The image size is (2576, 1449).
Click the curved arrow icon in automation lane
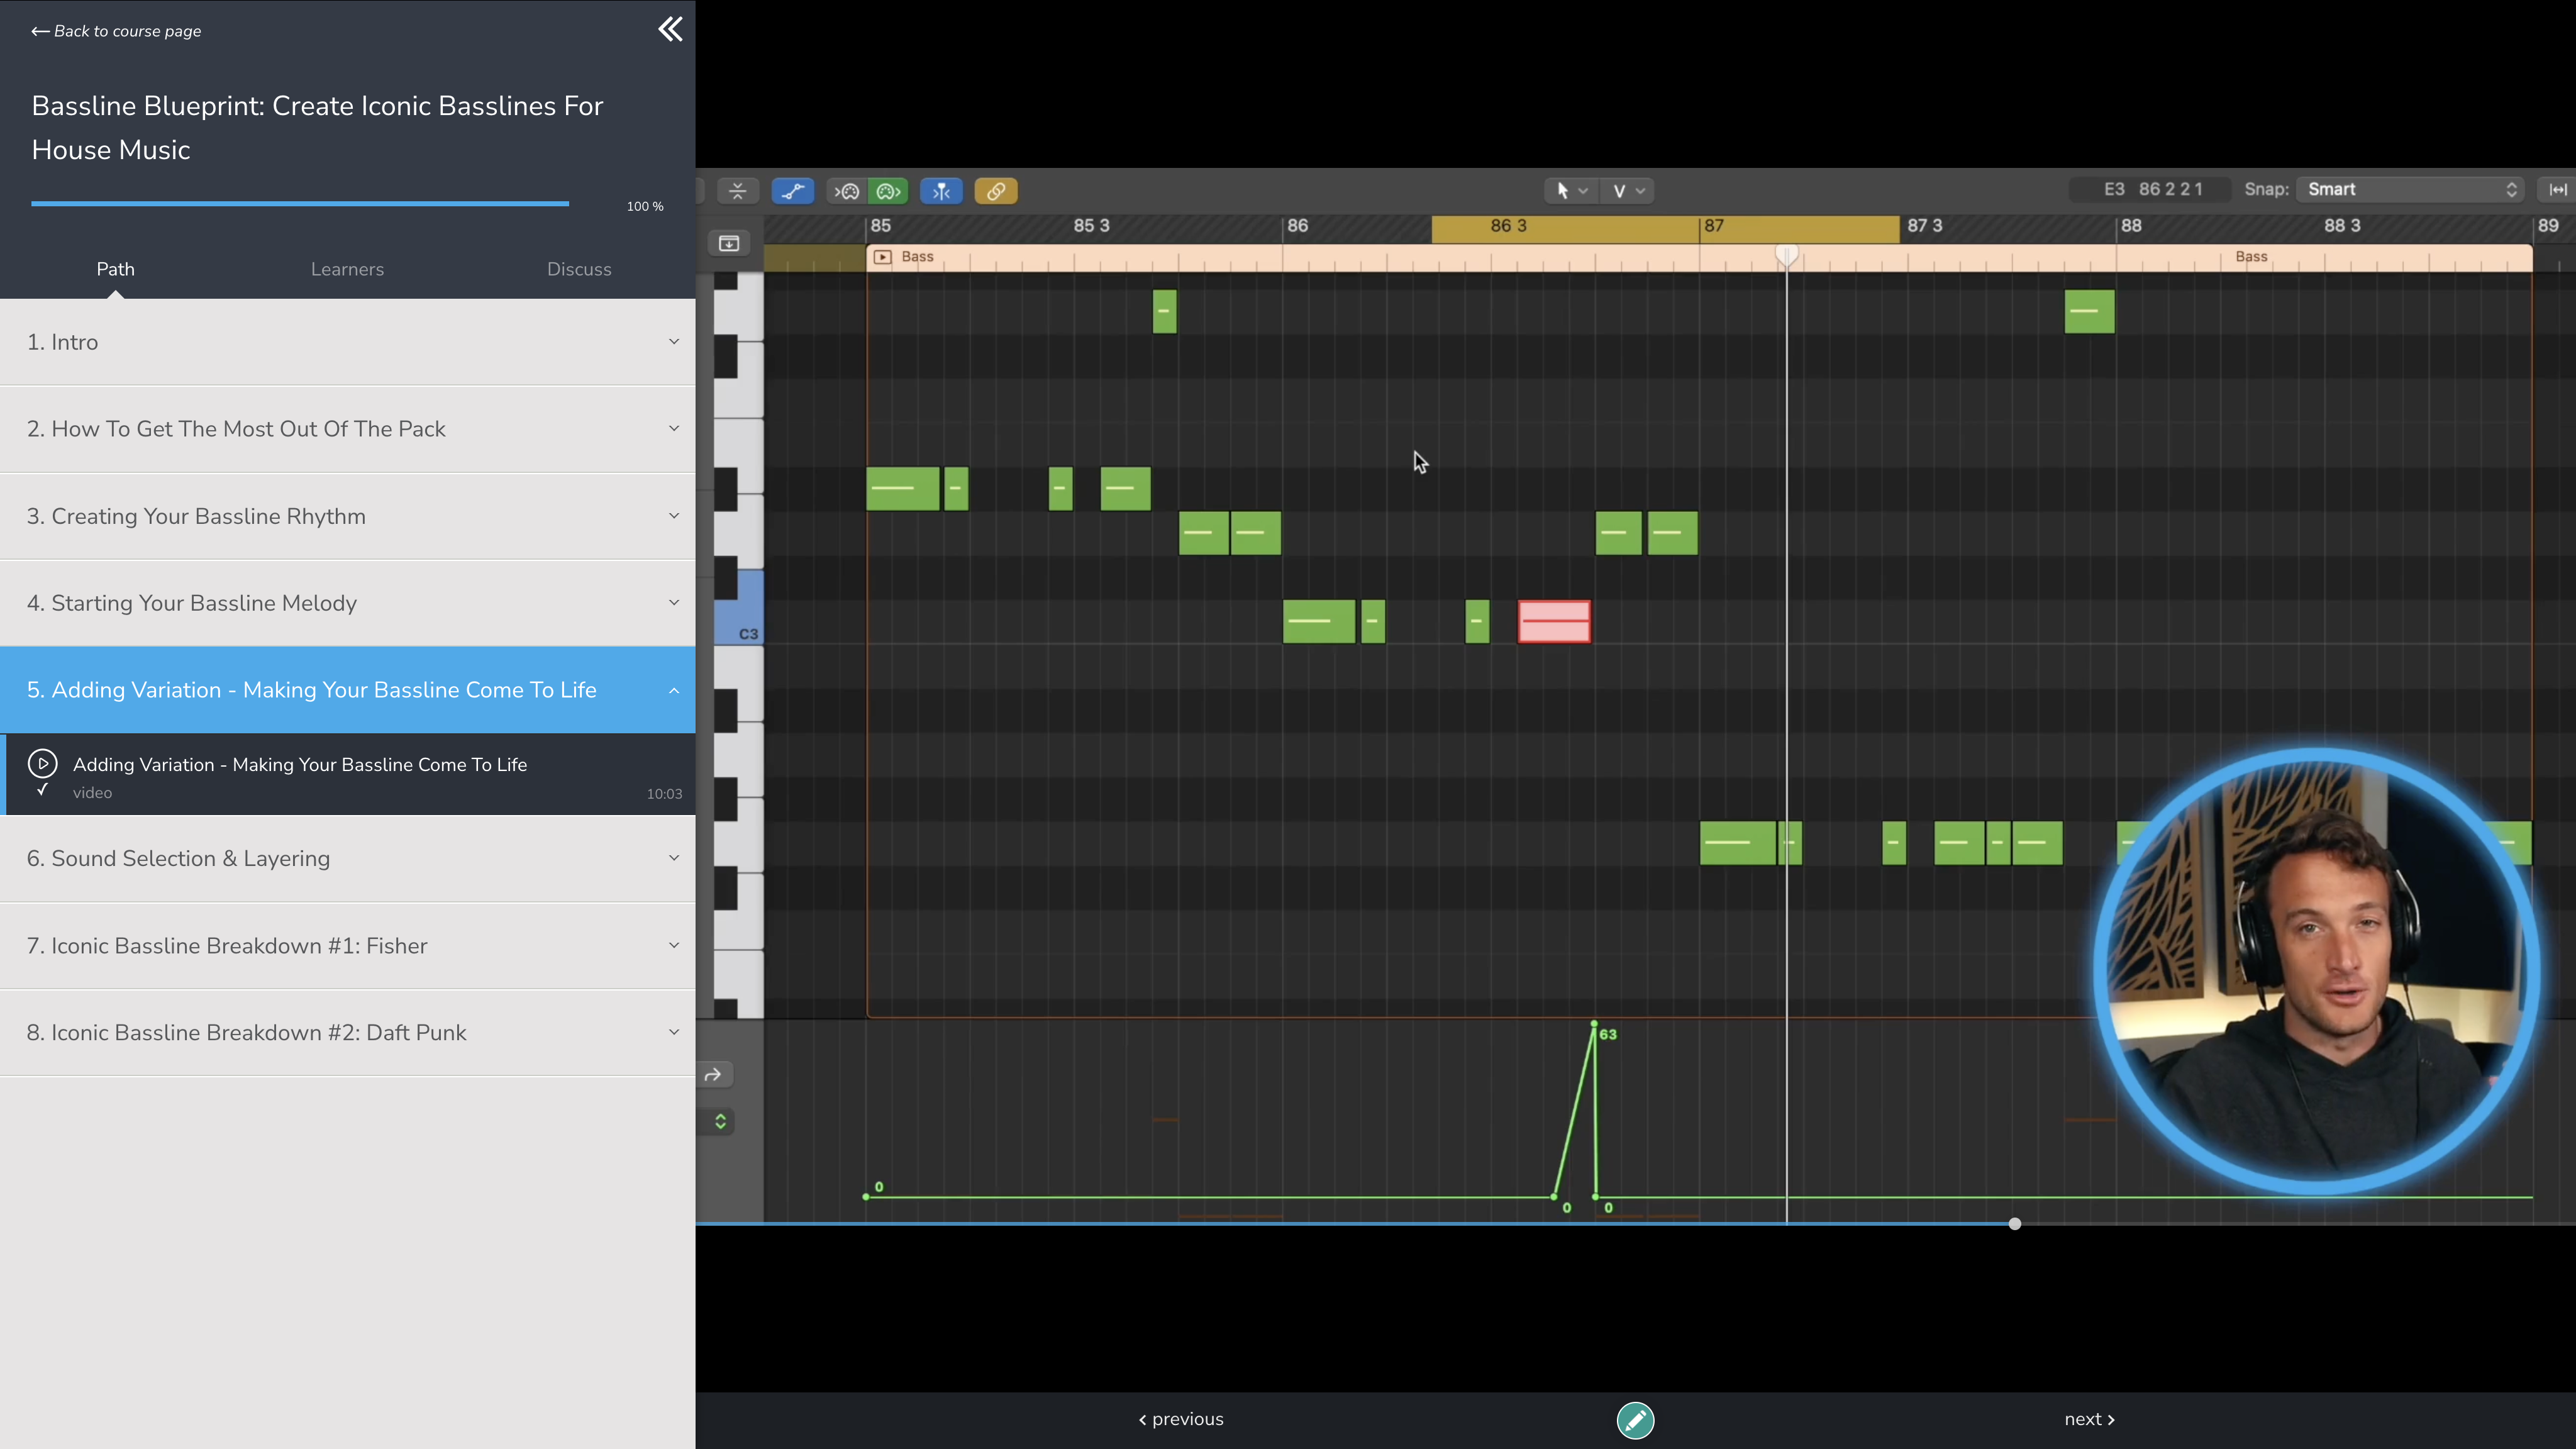tap(713, 1075)
